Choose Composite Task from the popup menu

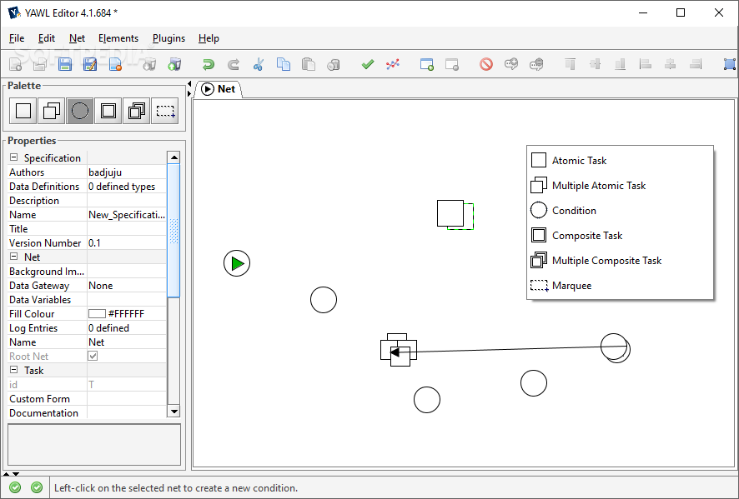(620, 236)
